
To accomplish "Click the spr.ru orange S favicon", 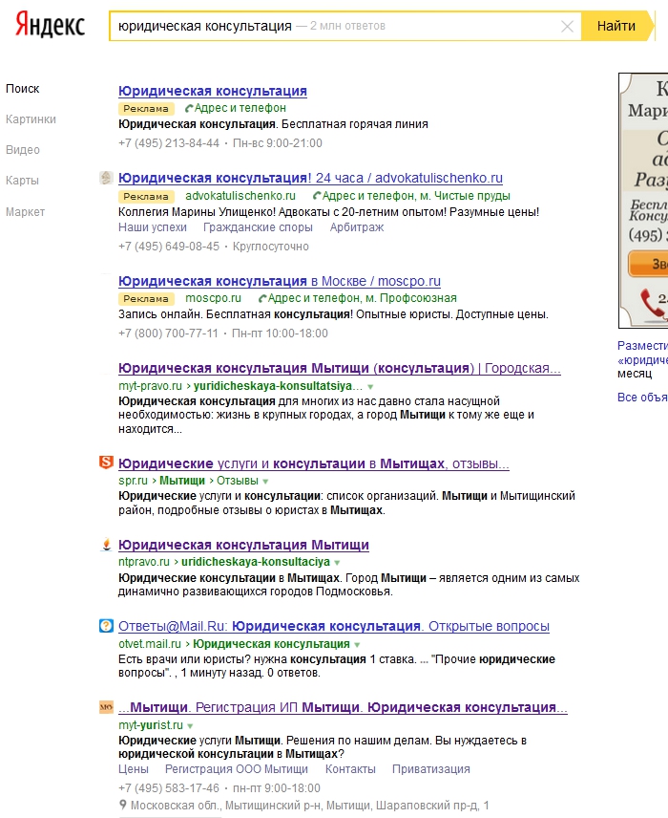I will (106, 463).
